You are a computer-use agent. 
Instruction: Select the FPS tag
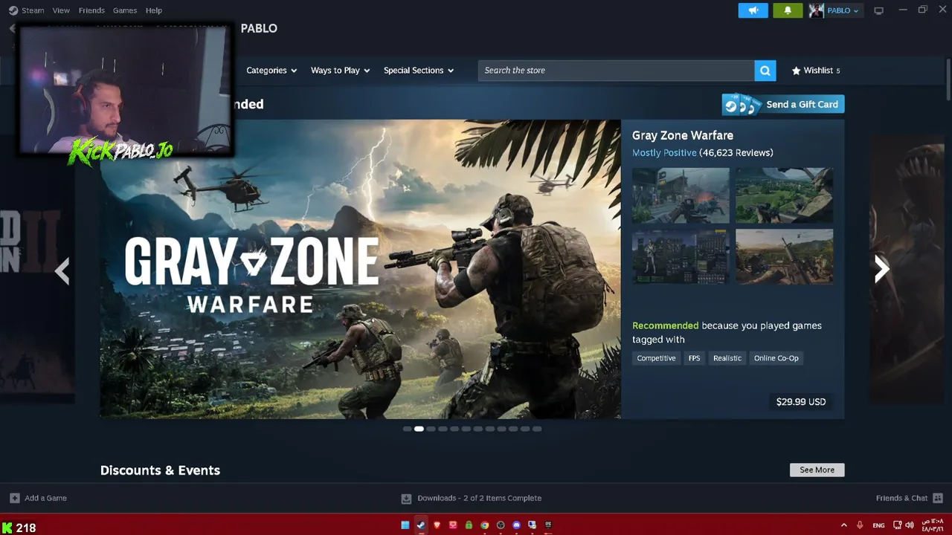point(694,358)
